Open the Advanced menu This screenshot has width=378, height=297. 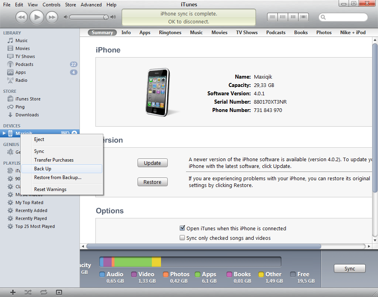pos(91,5)
